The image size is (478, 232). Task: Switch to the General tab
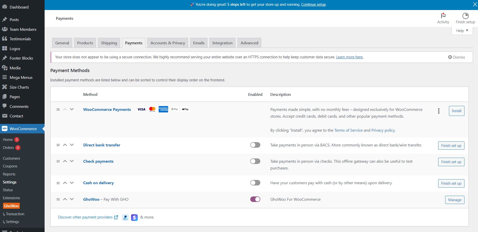click(x=62, y=43)
